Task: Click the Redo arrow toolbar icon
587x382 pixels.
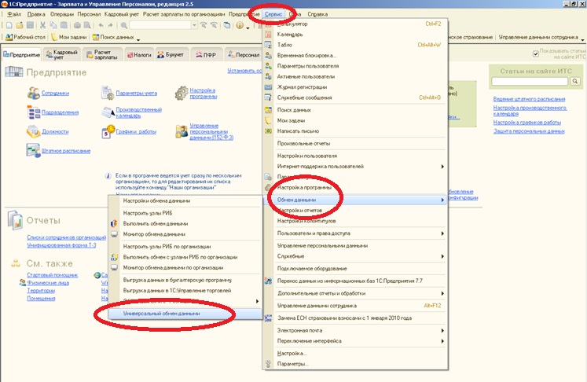Action: pyautogui.click(x=111, y=25)
